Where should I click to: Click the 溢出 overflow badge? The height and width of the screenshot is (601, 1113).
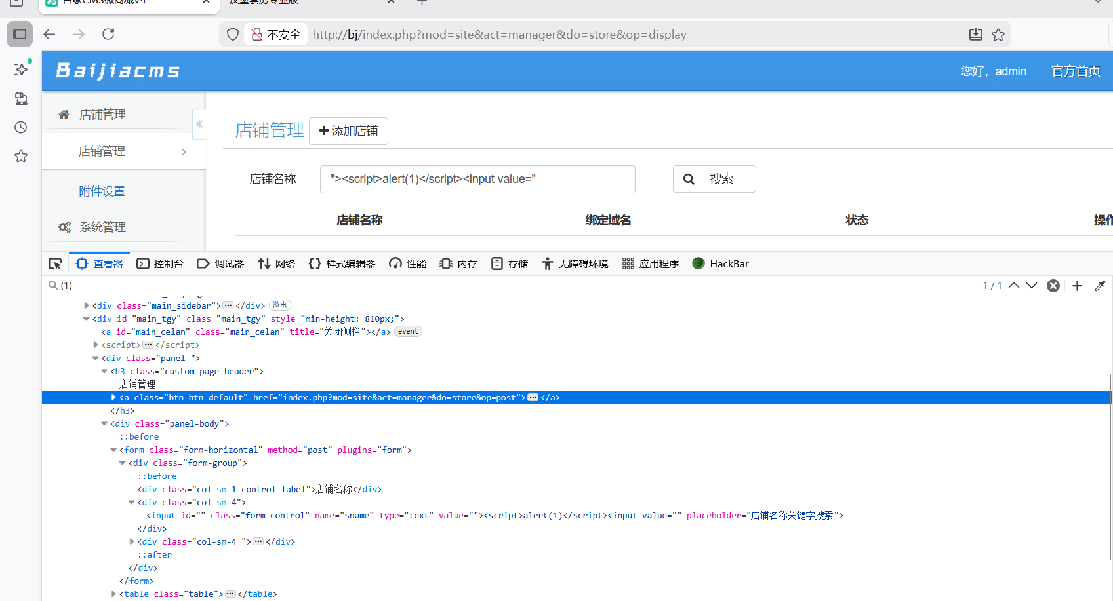(x=280, y=305)
